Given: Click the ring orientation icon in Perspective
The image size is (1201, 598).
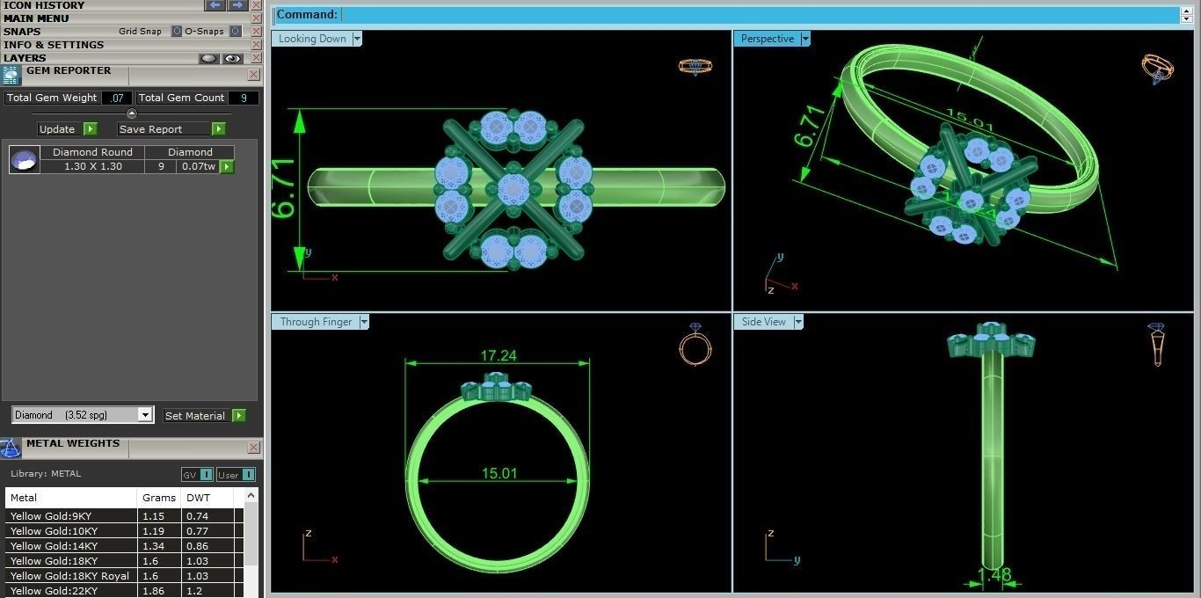Looking at the screenshot, I should [1157, 68].
